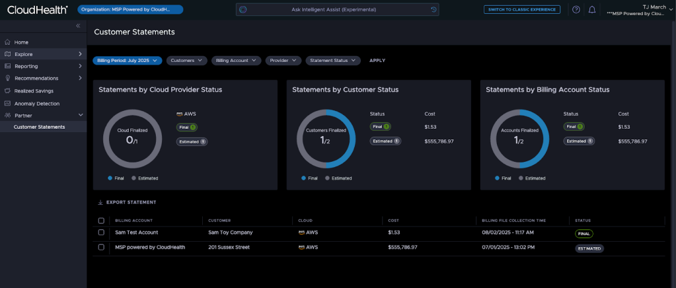
Task: Open the notifications bell icon
Action: (x=592, y=9)
